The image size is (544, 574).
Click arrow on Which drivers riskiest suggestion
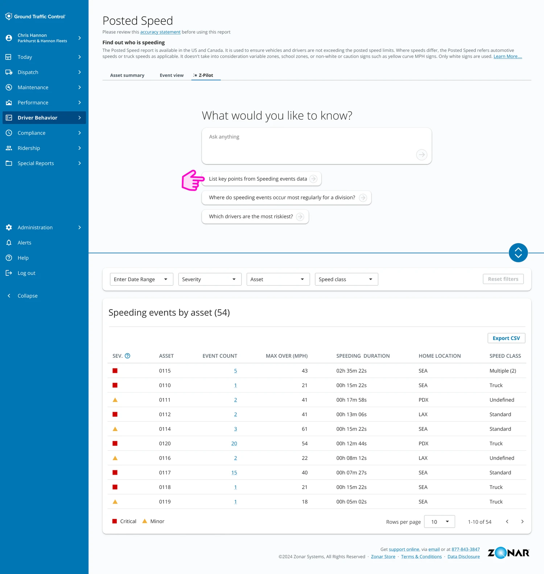(x=300, y=217)
